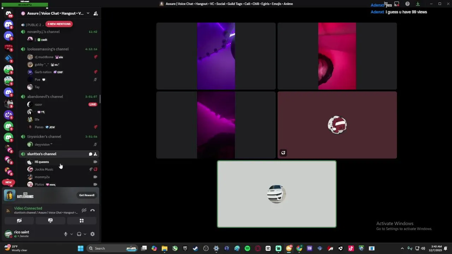Image resolution: width=452 pixels, height=254 pixels.
Task: Select slunttxs's channel in channel list
Action: 58,154
